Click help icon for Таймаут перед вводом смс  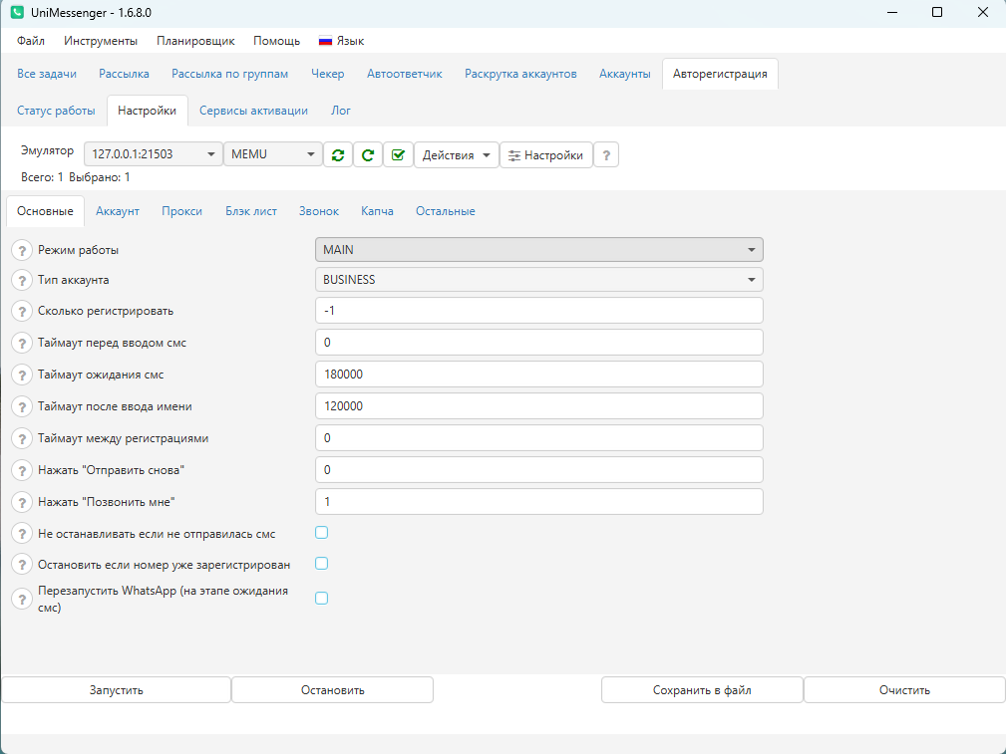coord(22,343)
